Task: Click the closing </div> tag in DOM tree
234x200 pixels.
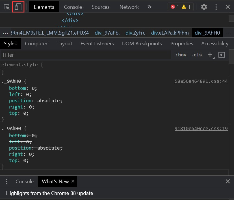Action: pos(70,20)
